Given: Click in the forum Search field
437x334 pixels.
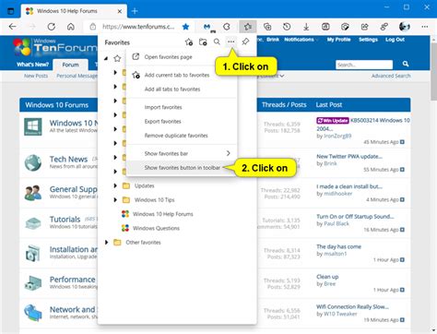Looking at the screenshot, I should [364, 65].
